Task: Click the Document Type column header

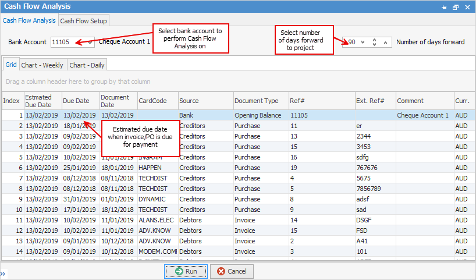Action: [x=256, y=101]
